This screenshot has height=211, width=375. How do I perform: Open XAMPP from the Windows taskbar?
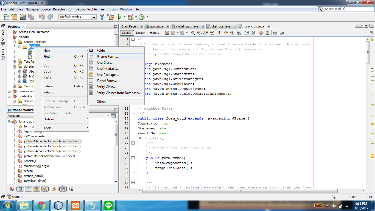75,206
